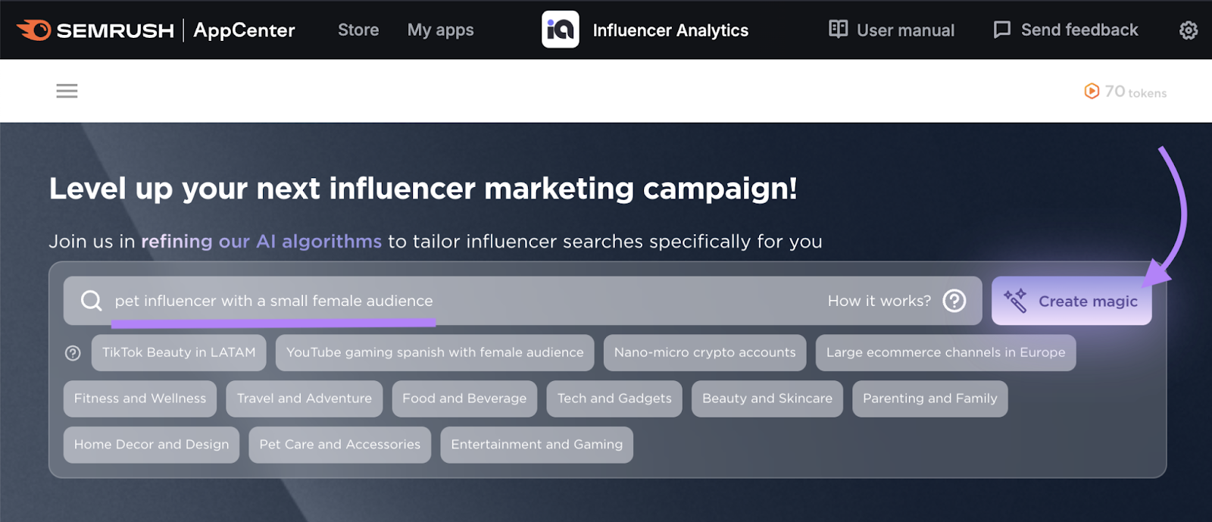Open the hamburger menu icon
Viewport: 1212px width, 522px height.
pos(67,91)
